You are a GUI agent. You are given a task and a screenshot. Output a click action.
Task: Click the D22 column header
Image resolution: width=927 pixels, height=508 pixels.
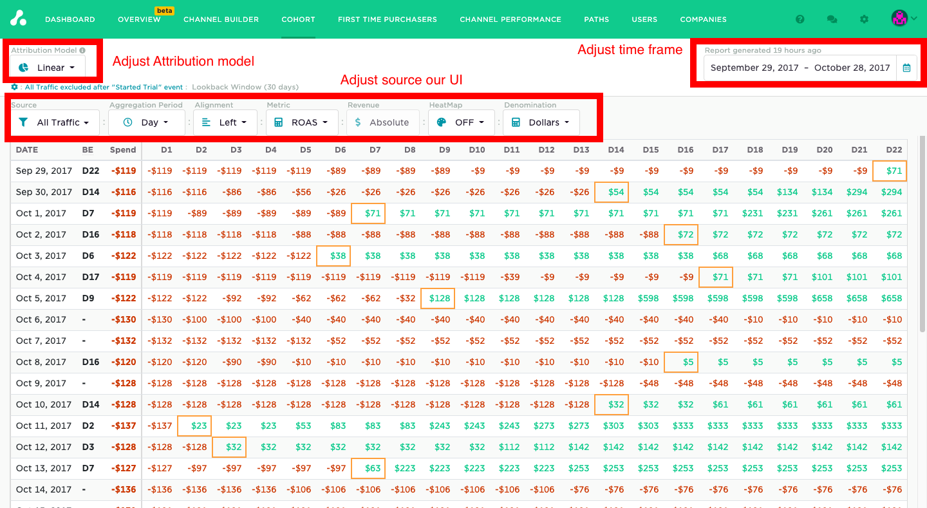(x=894, y=150)
